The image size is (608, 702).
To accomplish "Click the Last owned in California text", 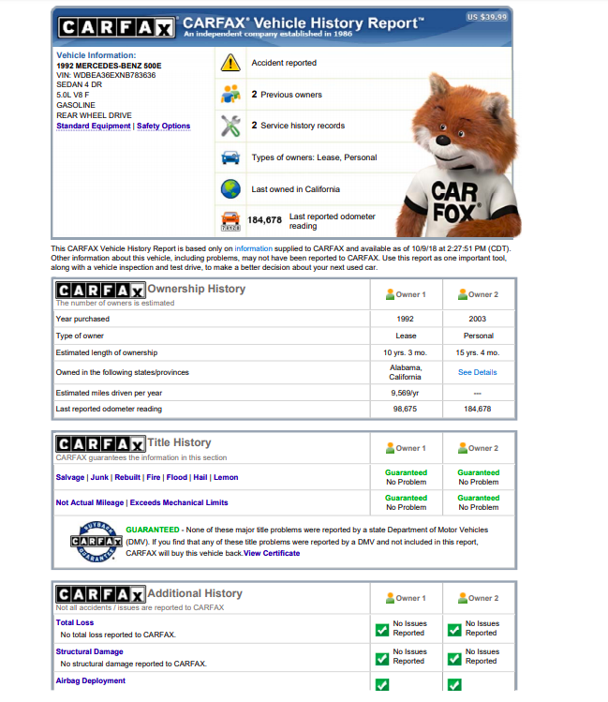I will [296, 189].
